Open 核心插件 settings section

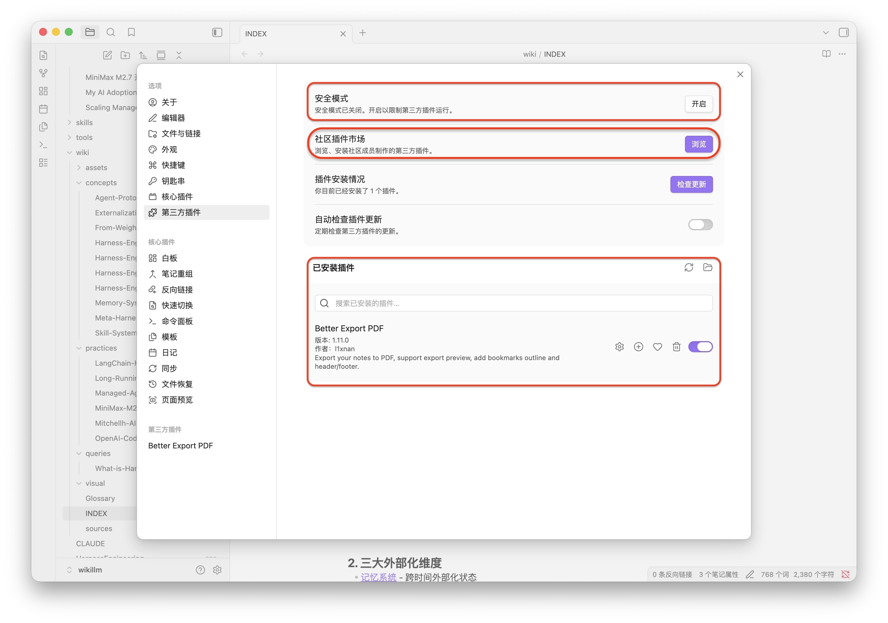pos(177,197)
